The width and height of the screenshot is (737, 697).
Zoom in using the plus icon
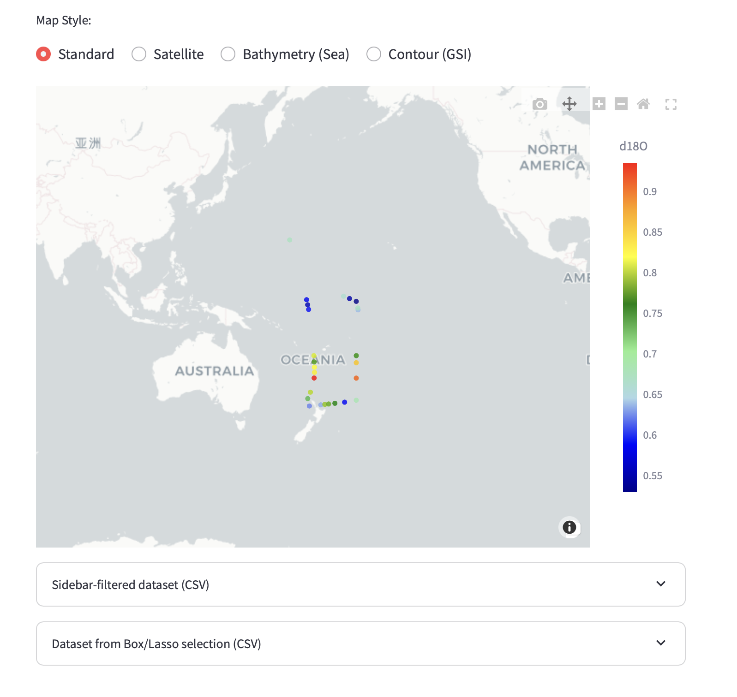pos(599,104)
